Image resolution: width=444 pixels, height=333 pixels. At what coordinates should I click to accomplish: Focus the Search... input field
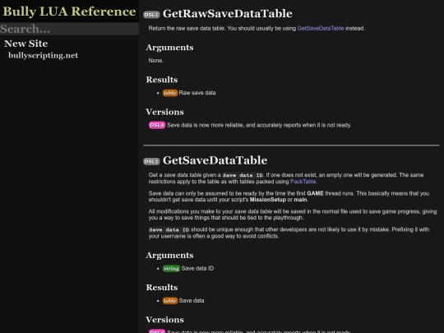click(69, 29)
